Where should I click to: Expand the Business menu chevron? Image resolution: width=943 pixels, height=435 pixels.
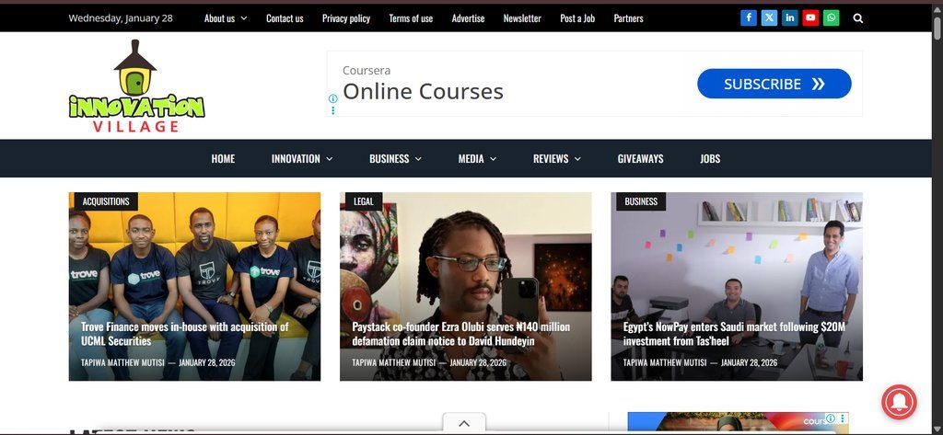click(x=419, y=158)
